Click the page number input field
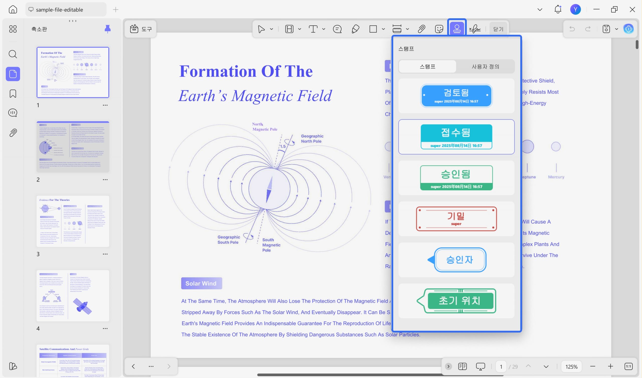This screenshot has height=378, width=642. pos(501,366)
